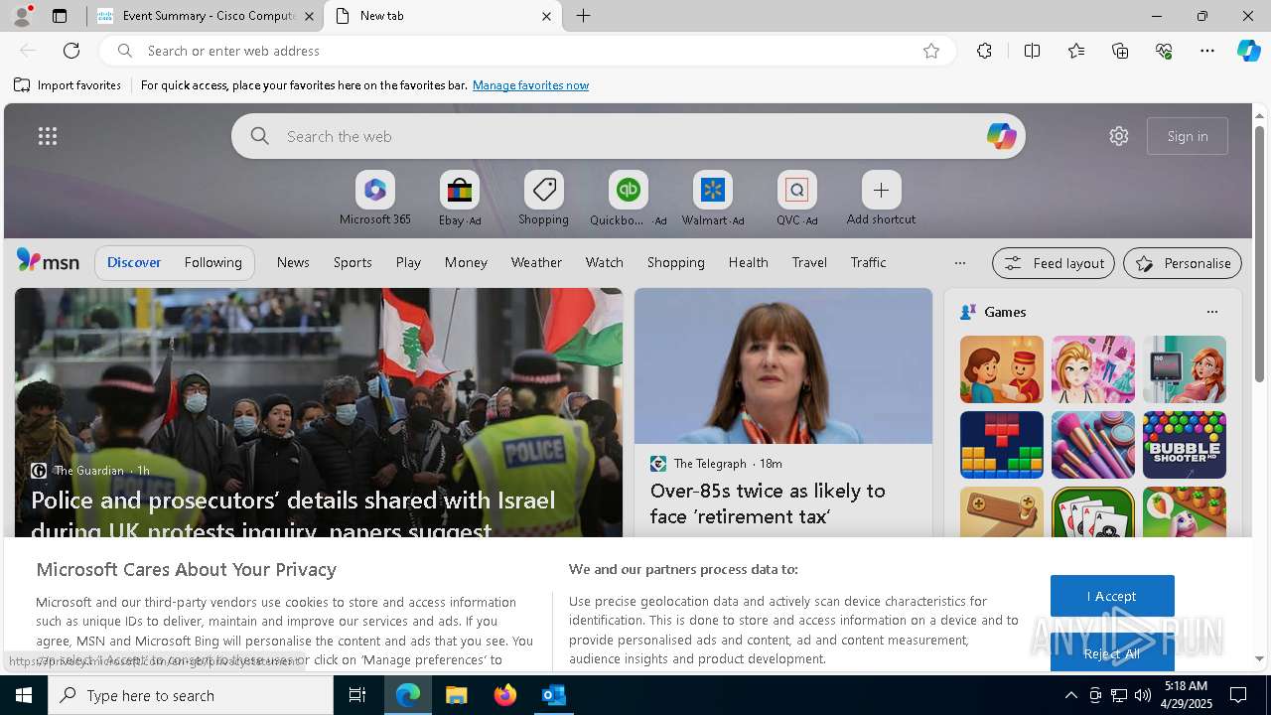Focus the Search the web box
The width and height of the screenshot is (1271, 715).
(x=628, y=136)
